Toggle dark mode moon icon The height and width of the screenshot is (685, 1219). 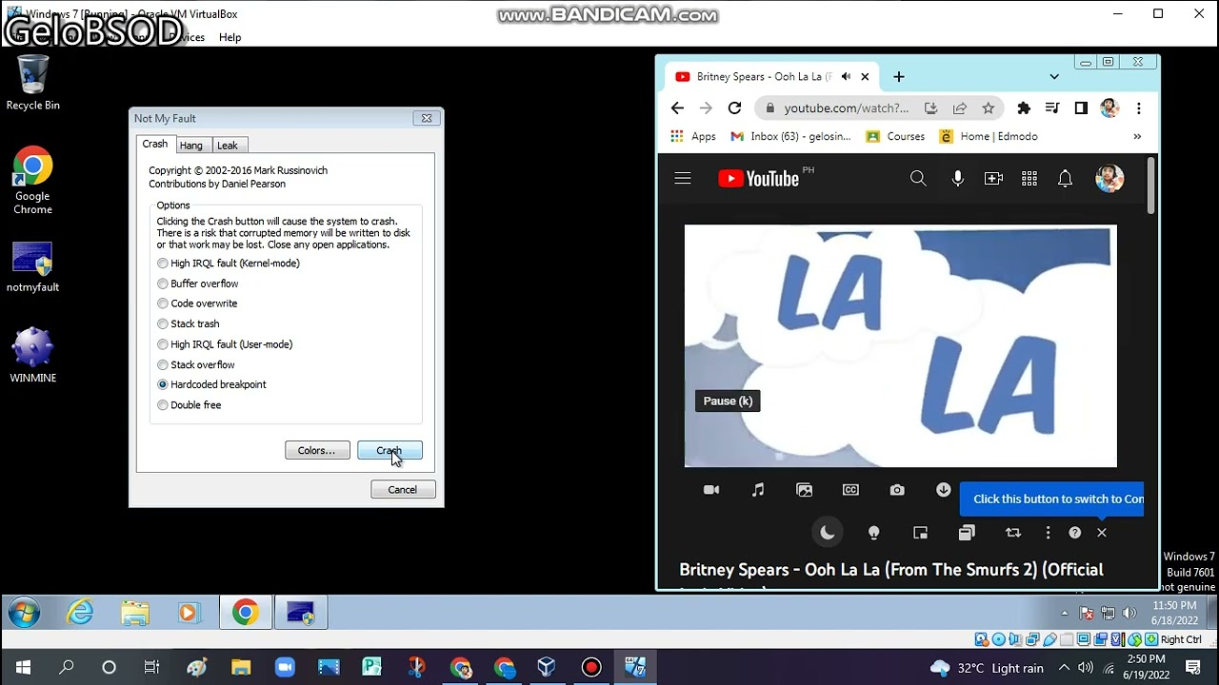coord(828,533)
